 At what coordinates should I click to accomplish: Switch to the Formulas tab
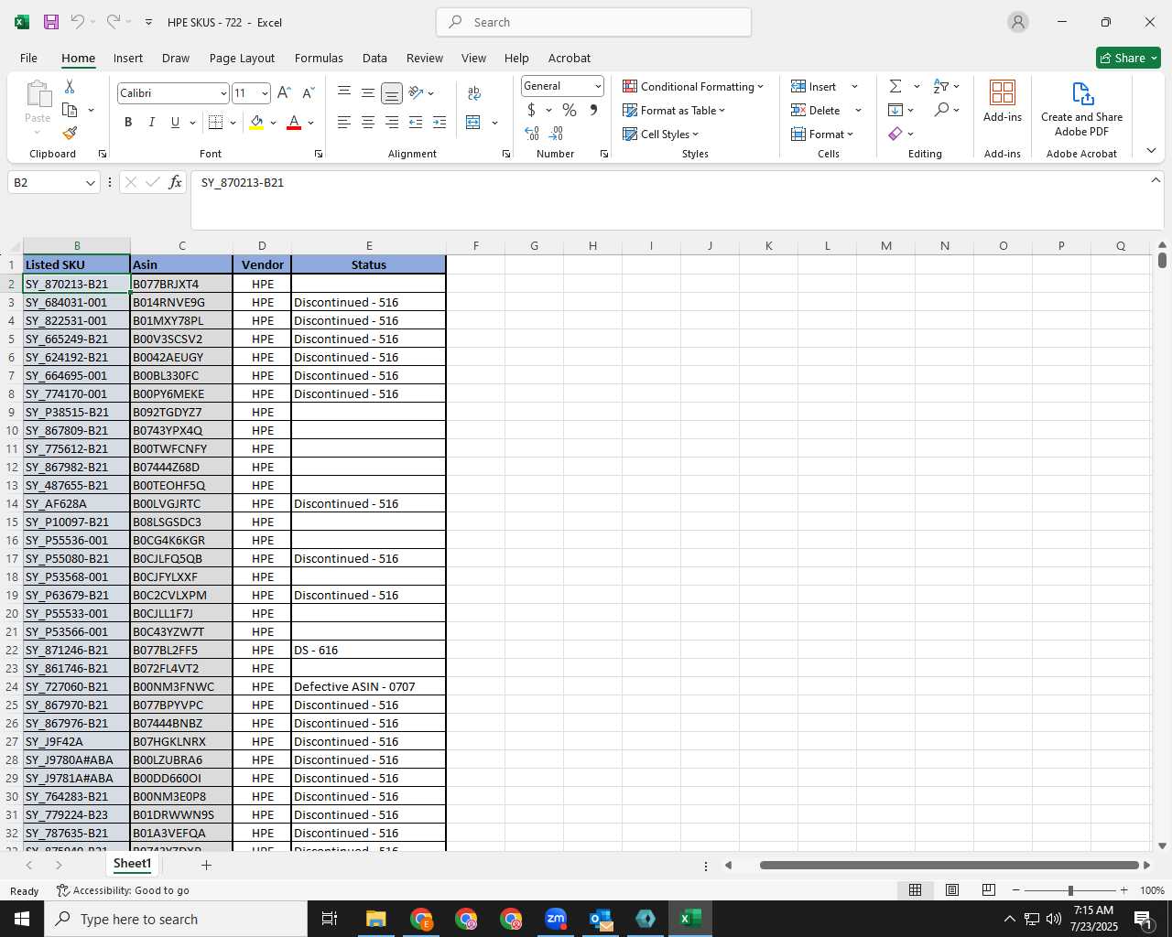[319, 58]
